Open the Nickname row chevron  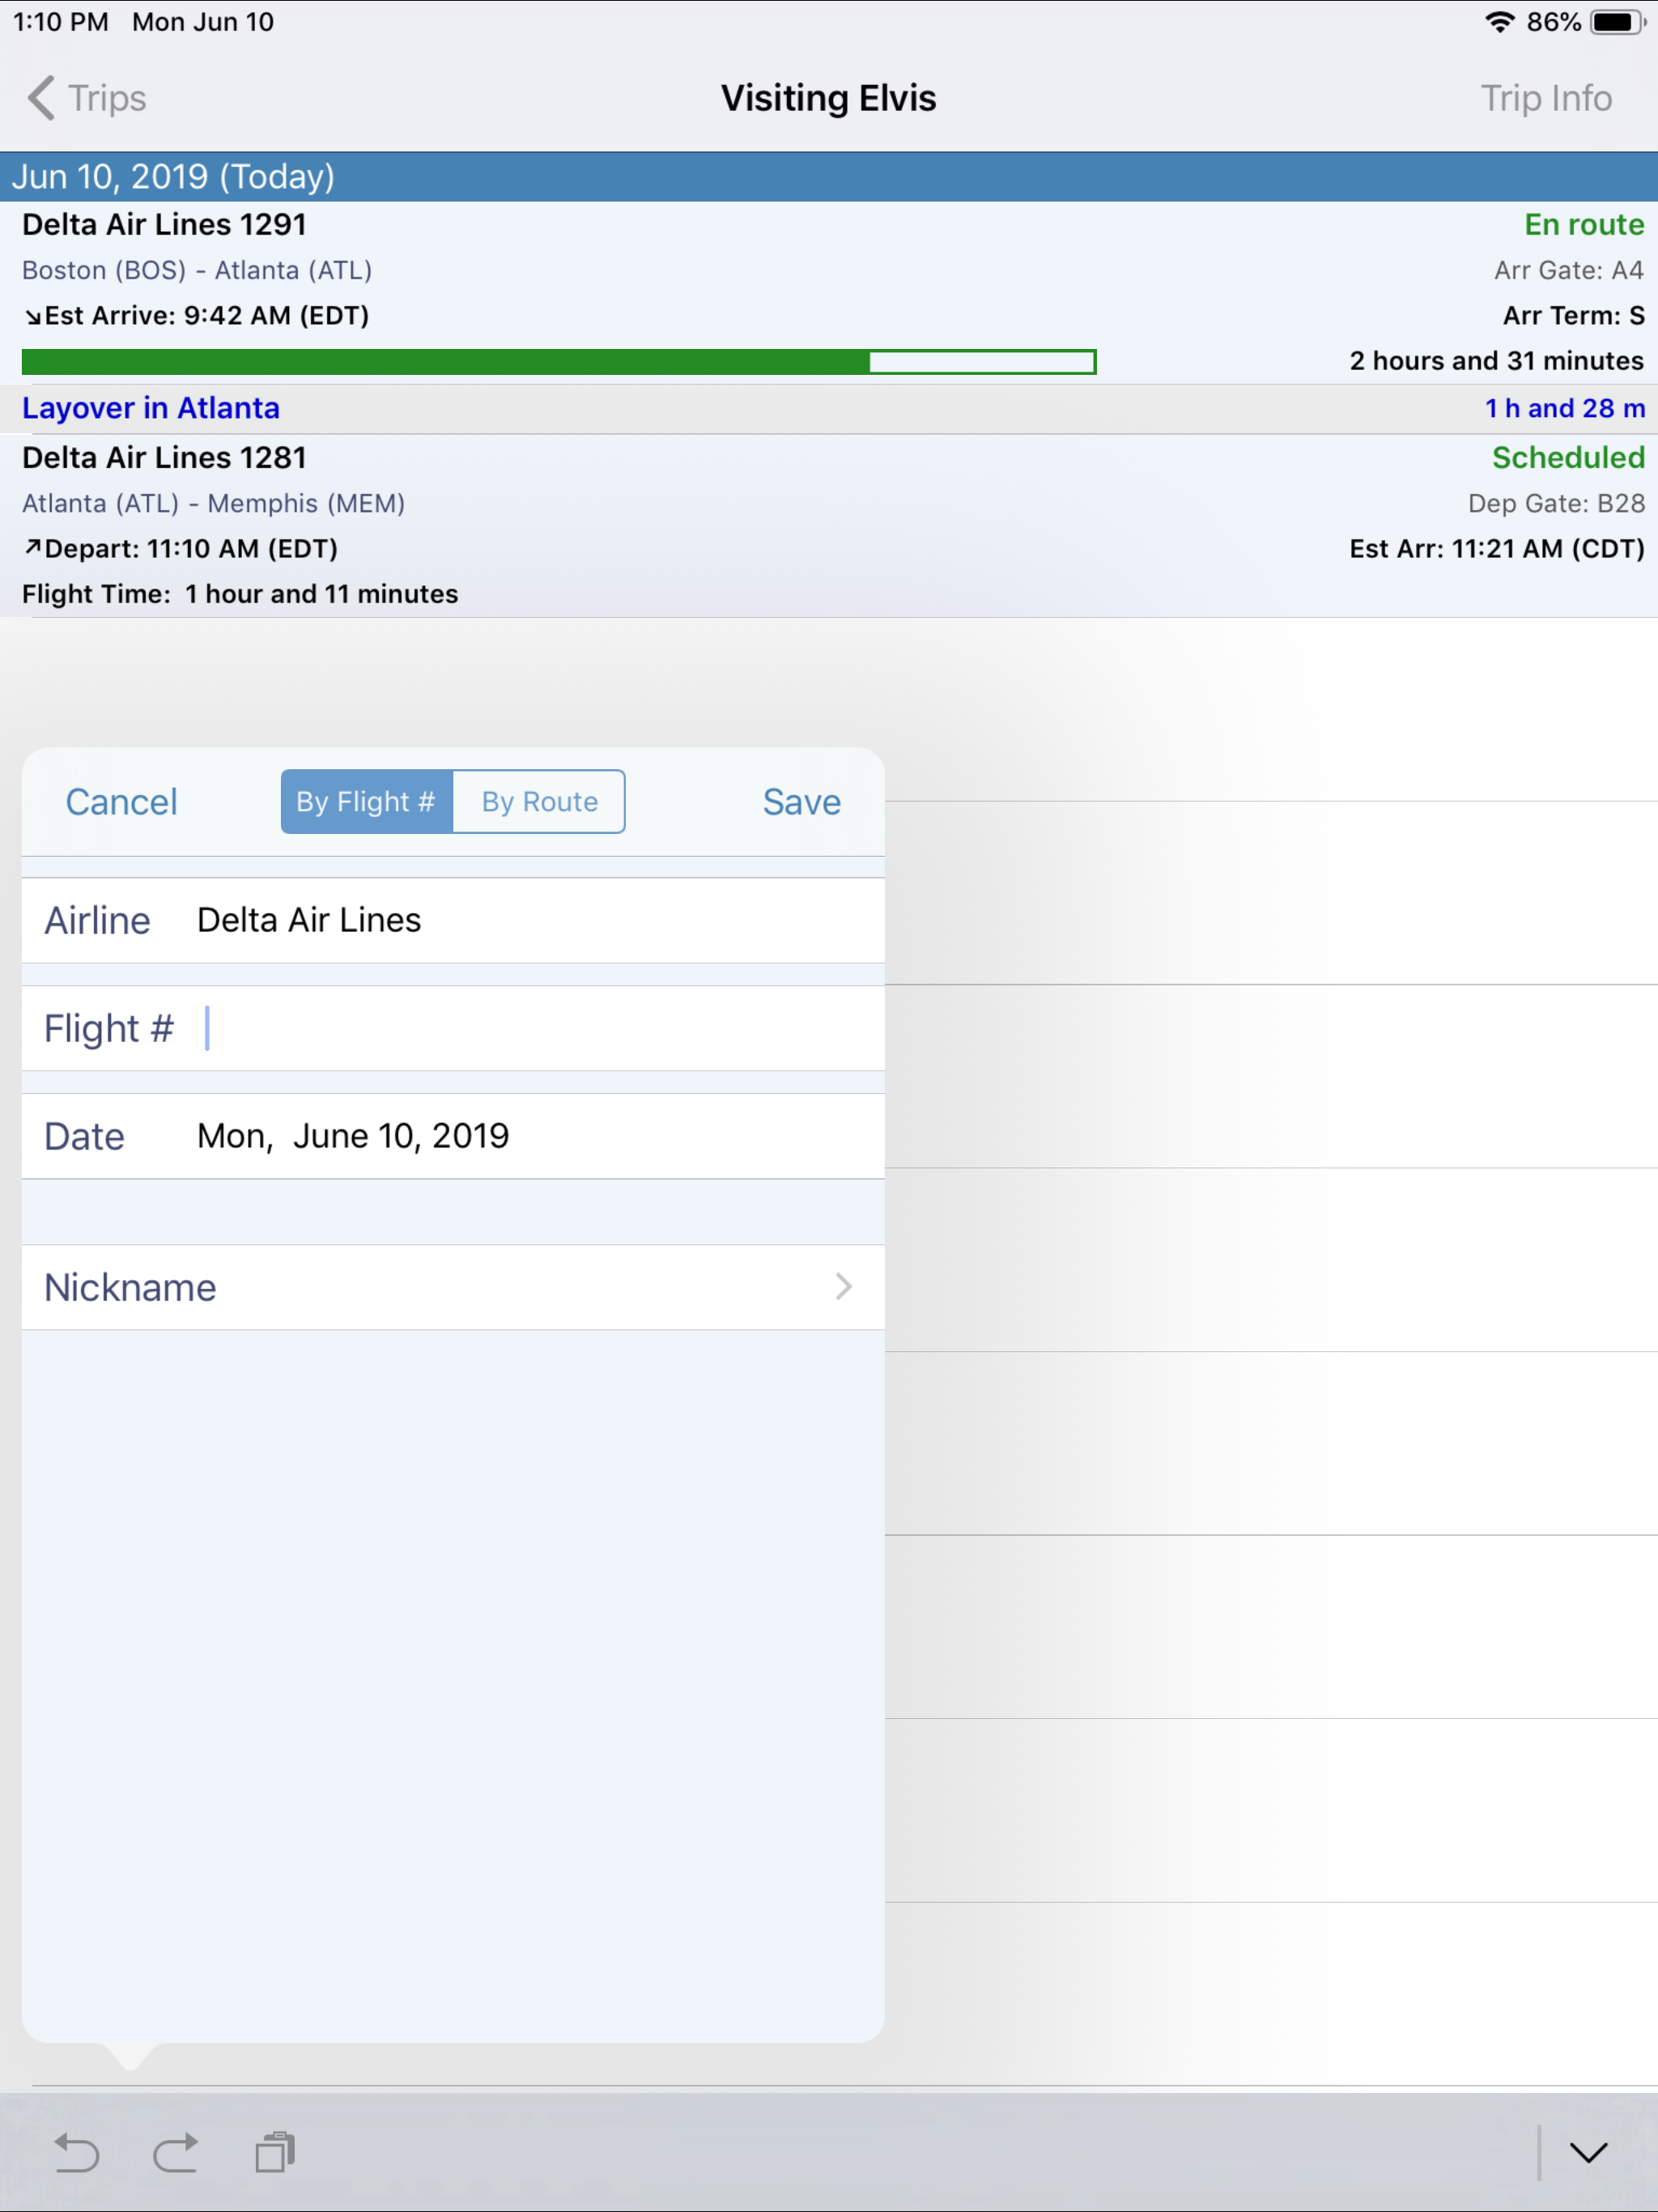pyautogui.click(x=843, y=1286)
